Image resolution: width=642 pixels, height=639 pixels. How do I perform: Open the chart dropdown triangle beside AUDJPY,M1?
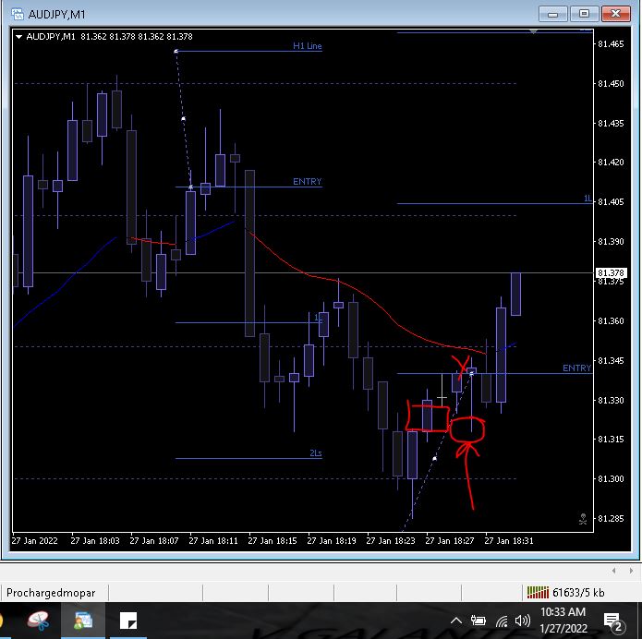[18, 36]
